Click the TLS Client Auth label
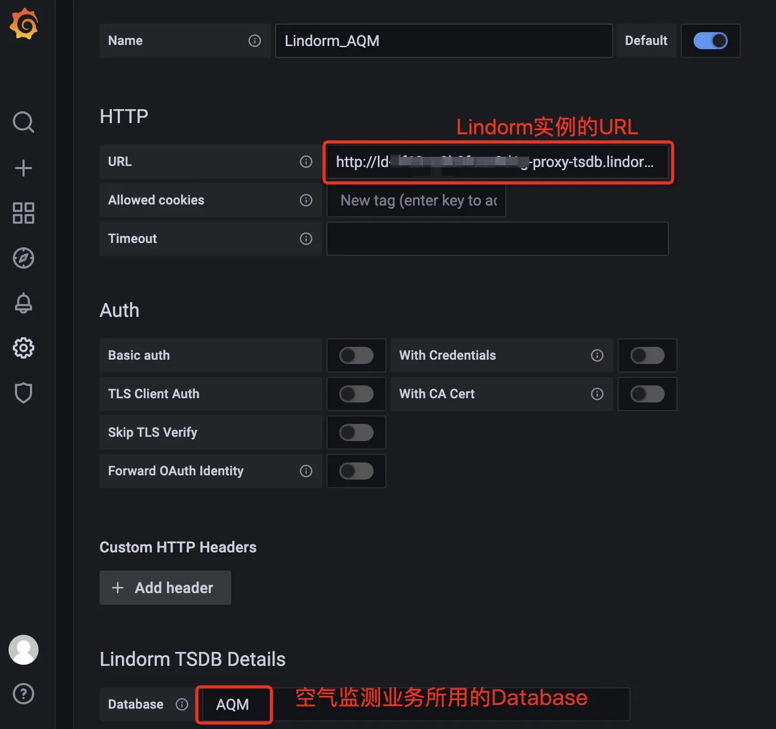 [x=154, y=394]
